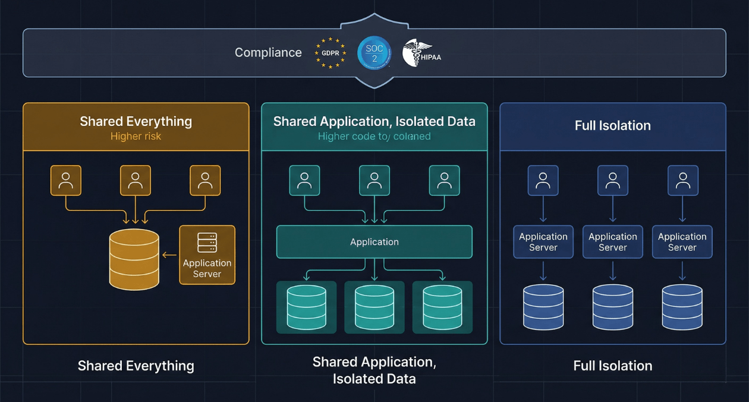The image size is (749, 402).
Task: Click the leftmost blue user icon
Action: click(x=543, y=181)
